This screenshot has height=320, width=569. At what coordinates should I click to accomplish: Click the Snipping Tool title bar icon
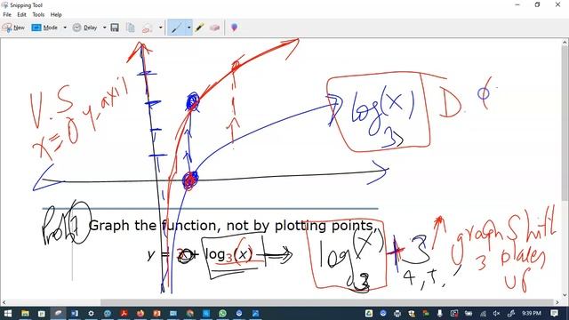click(4, 4)
